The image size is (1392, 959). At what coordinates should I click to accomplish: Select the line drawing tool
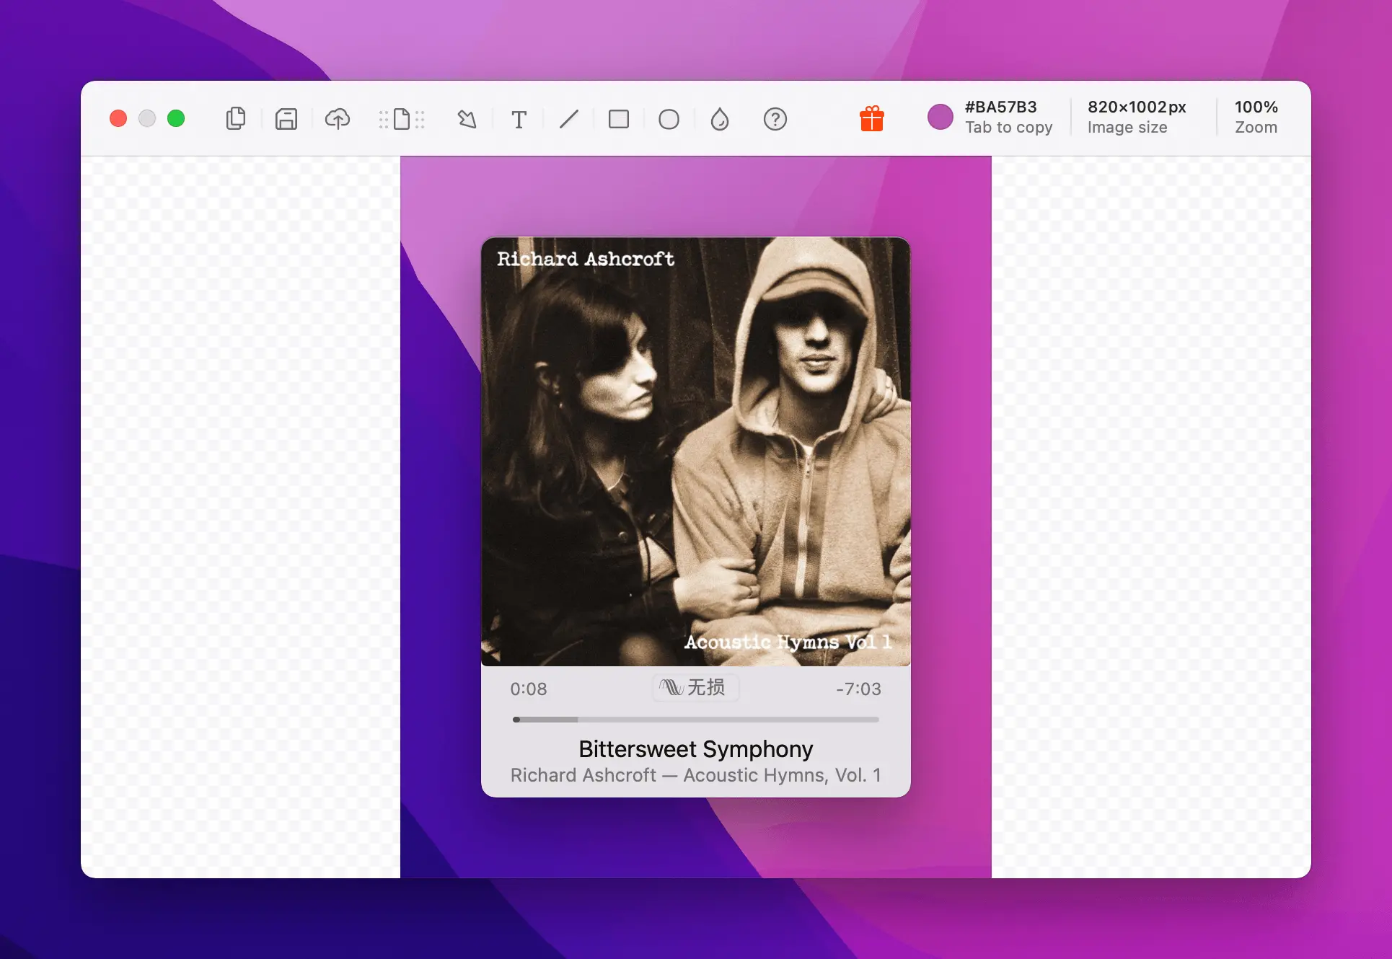point(569,119)
